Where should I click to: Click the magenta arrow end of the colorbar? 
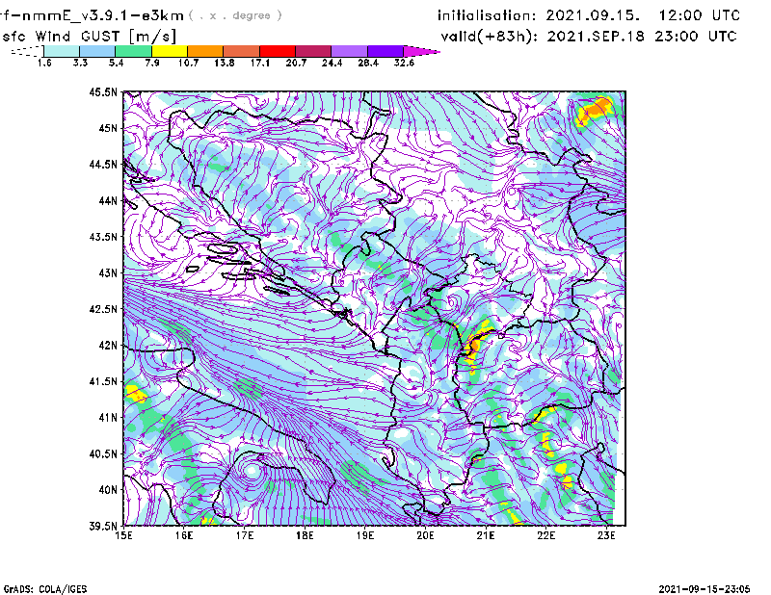(x=421, y=51)
